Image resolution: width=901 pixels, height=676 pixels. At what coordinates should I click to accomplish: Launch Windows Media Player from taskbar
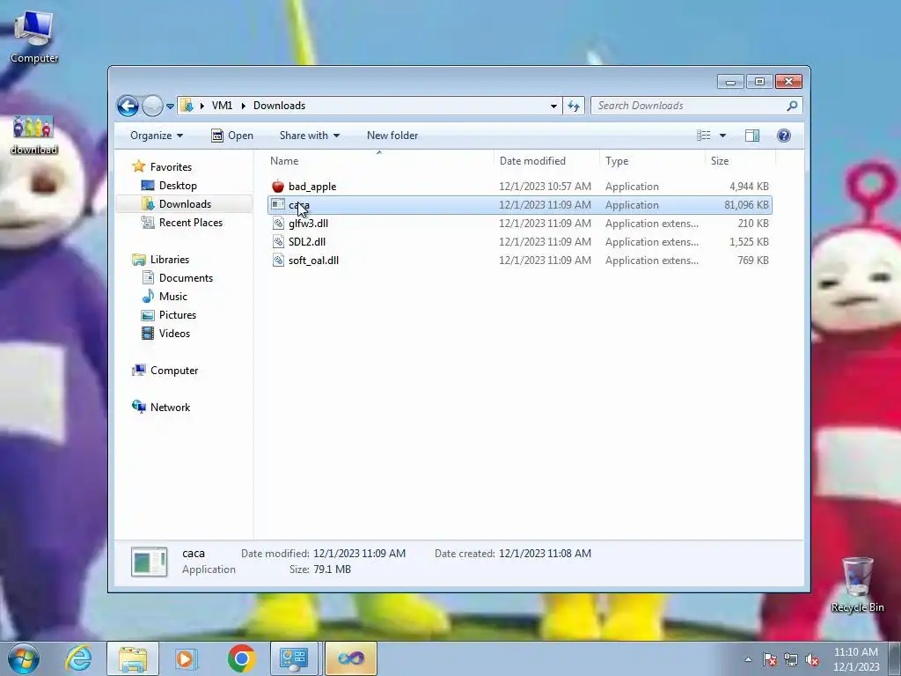(x=186, y=658)
